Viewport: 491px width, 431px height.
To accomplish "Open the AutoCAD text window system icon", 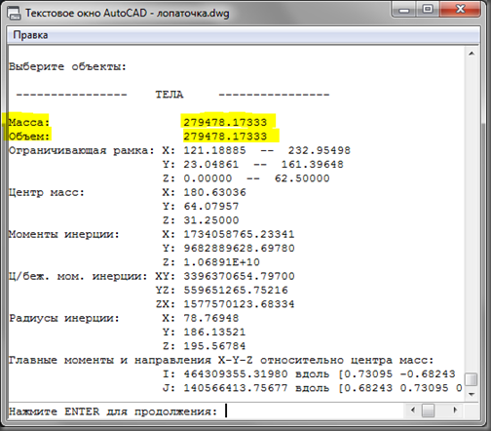I will pos(14,14).
